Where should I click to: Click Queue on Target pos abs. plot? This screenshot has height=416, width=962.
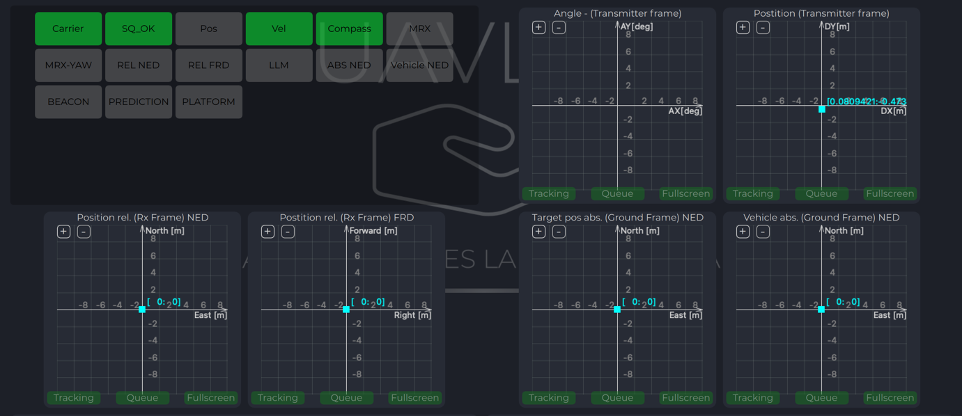[x=617, y=398]
